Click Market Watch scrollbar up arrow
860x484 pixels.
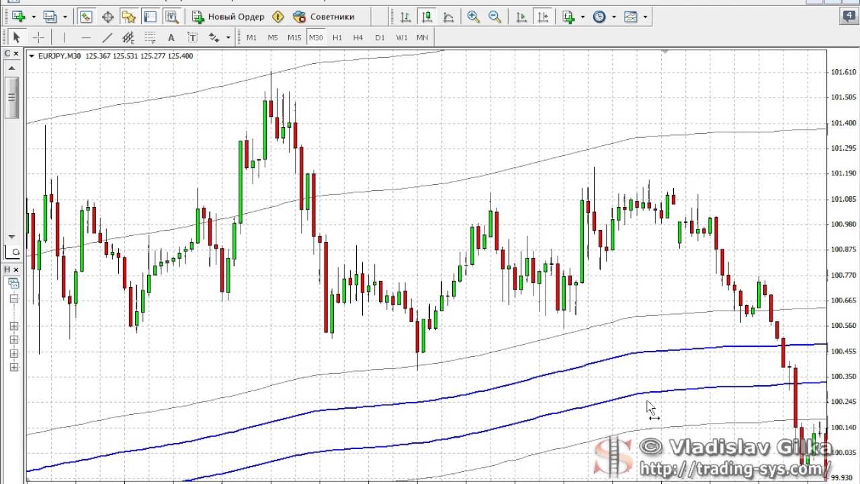11,68
